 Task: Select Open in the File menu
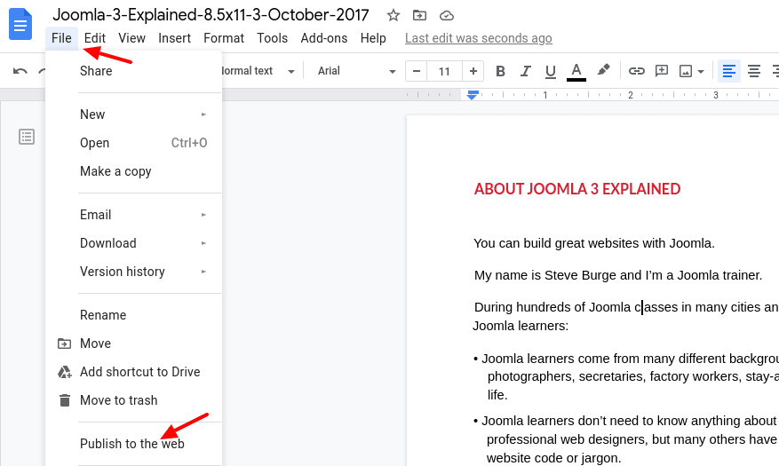pyautogui.click(x=133, y=143)
